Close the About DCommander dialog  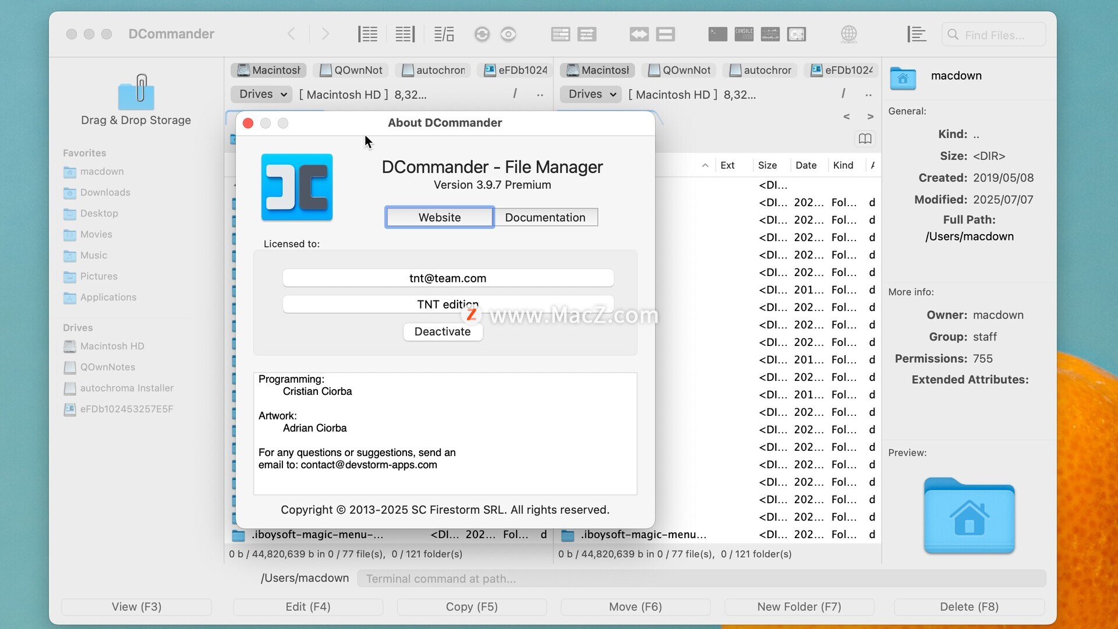click(x=248, y=123)
